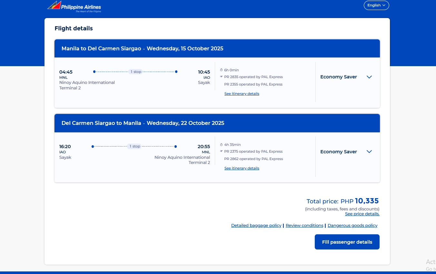Click the See price details link
This screenshot has height=274, width=436.
pyautogui.click(x=362, y=214)
